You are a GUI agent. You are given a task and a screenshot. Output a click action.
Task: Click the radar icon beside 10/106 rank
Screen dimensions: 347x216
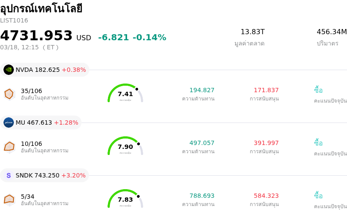(9, 147)
